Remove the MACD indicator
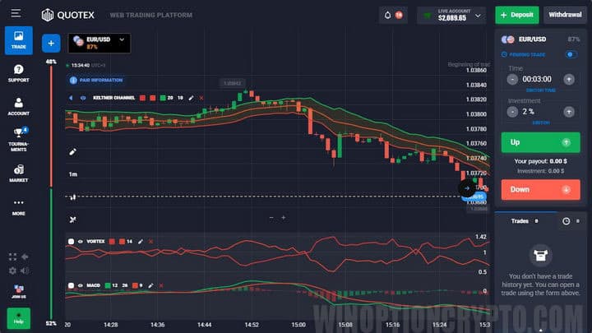Viewport: 592px width, 333px height. [x=161, y=285]
